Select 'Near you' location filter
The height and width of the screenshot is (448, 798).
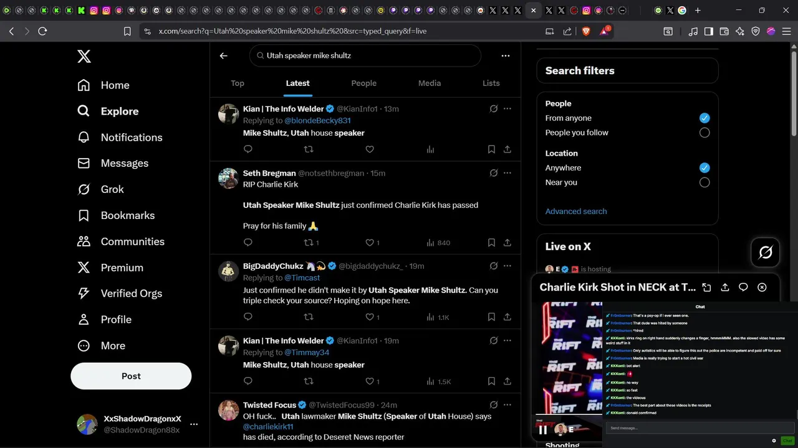(704, 182)
